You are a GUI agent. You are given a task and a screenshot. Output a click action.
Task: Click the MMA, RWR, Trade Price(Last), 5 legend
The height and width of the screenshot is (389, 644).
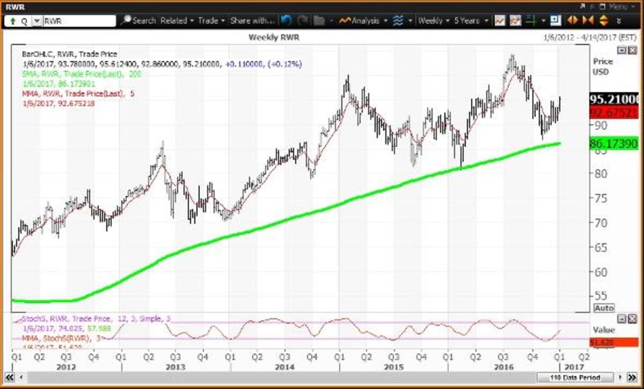pyautogui.click(x=79, y=93)
